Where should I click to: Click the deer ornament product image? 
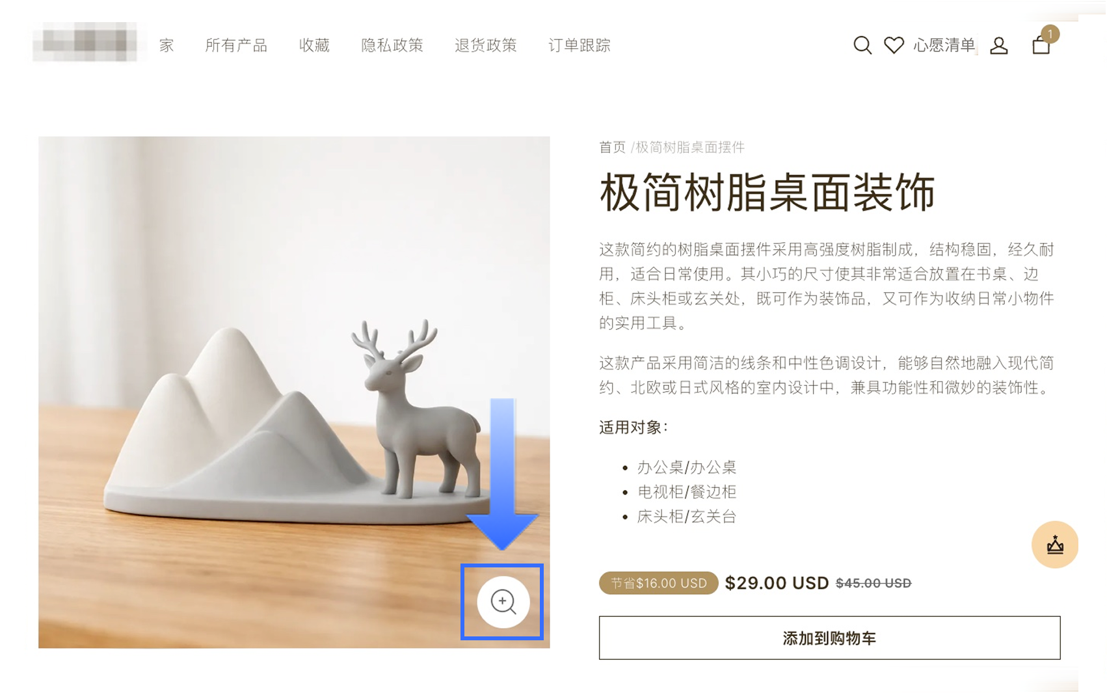(x=294, y=392)
